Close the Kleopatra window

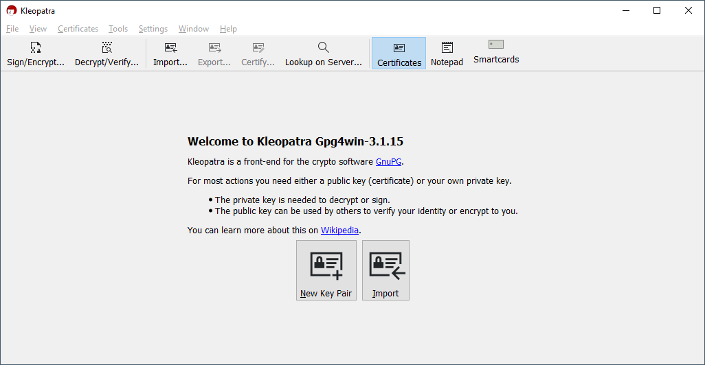(x=689, y=10)
